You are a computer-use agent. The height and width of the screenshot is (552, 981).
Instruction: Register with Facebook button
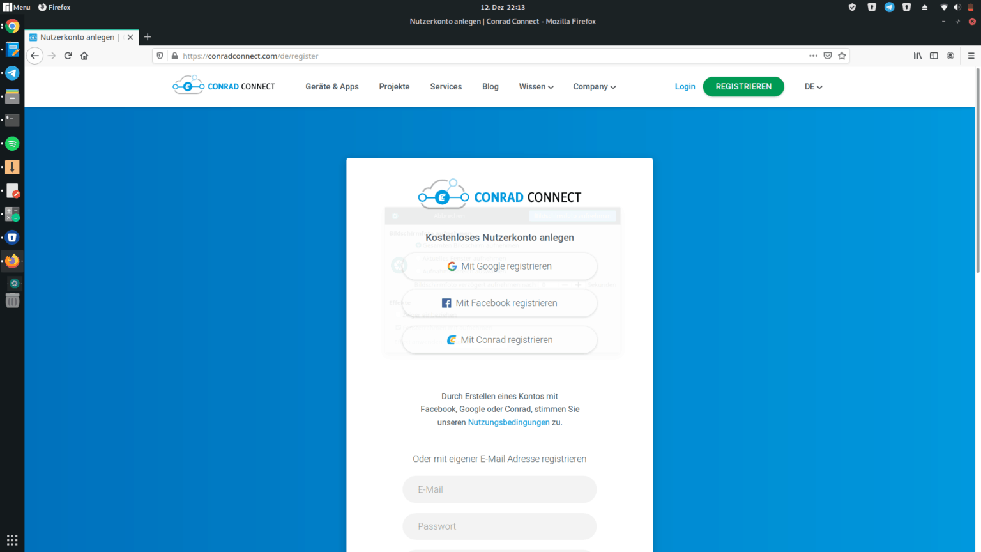[x=499, y=303]
